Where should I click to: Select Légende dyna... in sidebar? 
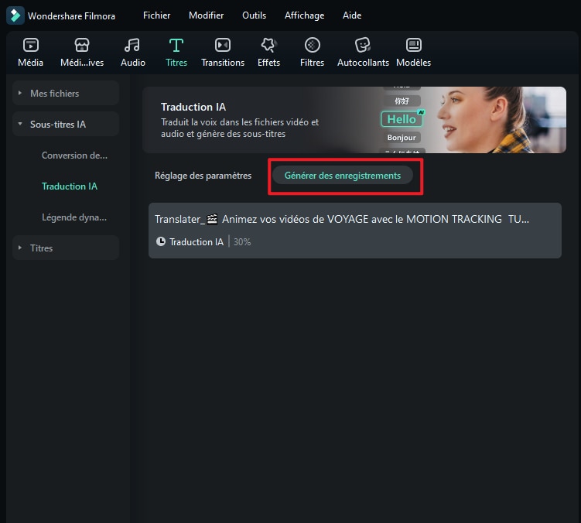74,217
